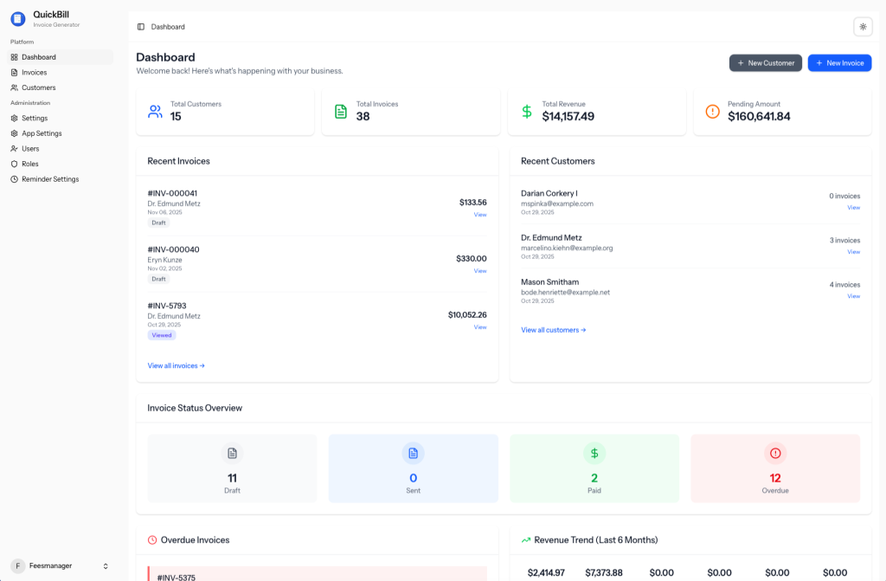
Task: Click the Paid status dollar icon
Action: 594,454
